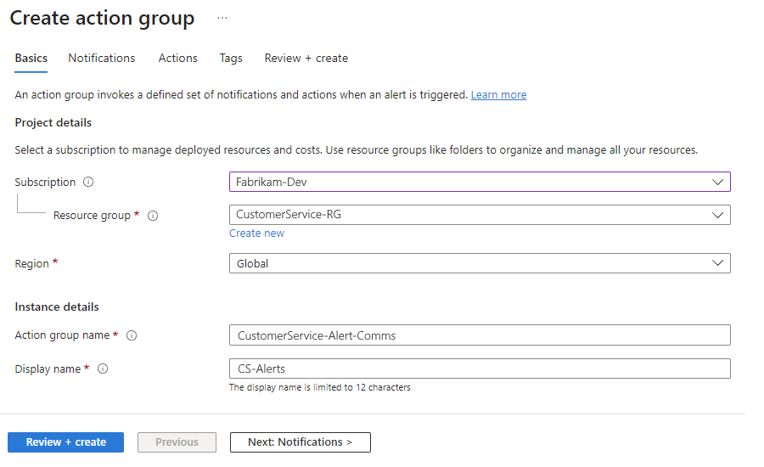Click the Resource group info icon
Image resolution: width=764 pixels, height=467 pixels.
click(x=153, y=216)
